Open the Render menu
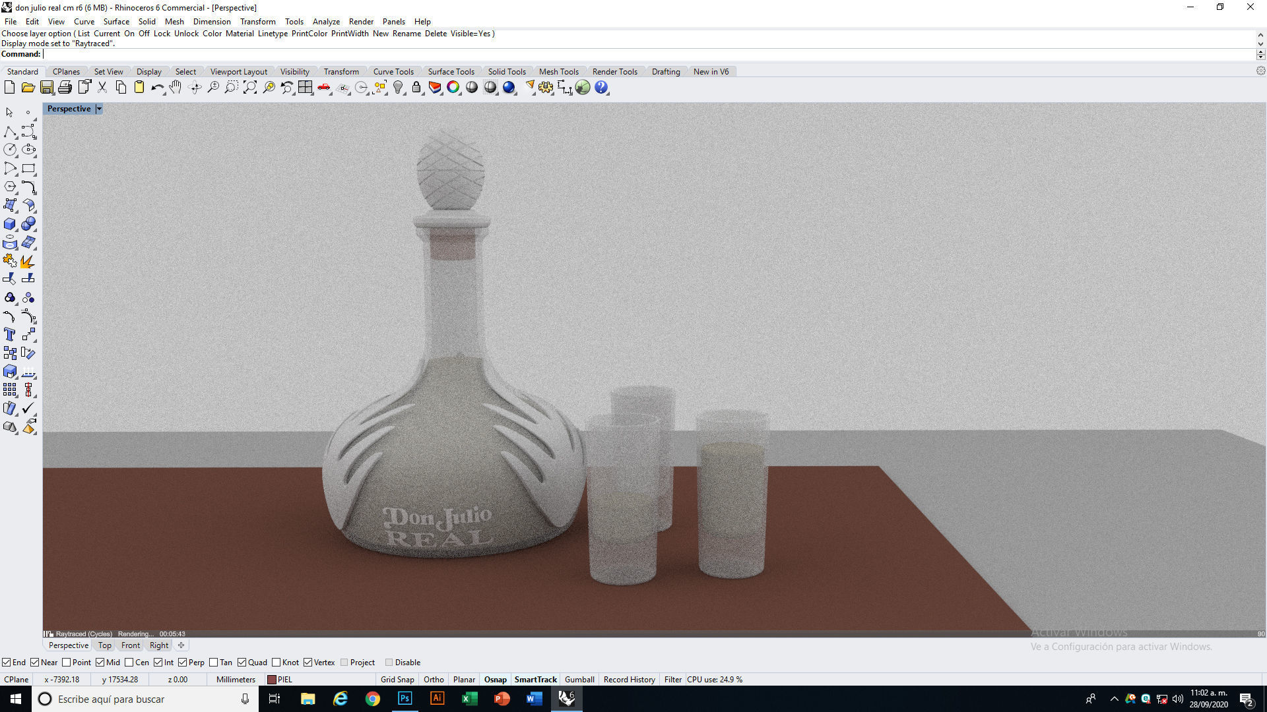This screenshot has width=1267, height=712. pos(361,21)
